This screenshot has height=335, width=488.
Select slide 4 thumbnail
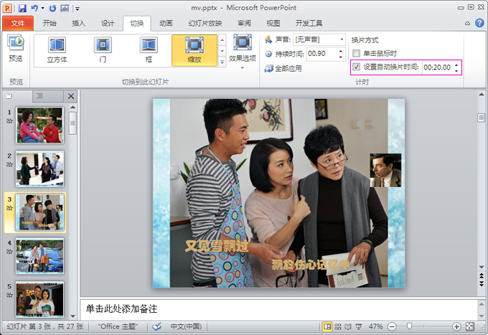40,255
